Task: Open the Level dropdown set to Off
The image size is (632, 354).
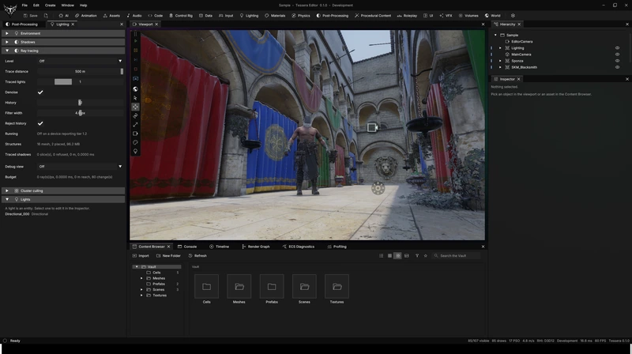Action: coord(81,61)
